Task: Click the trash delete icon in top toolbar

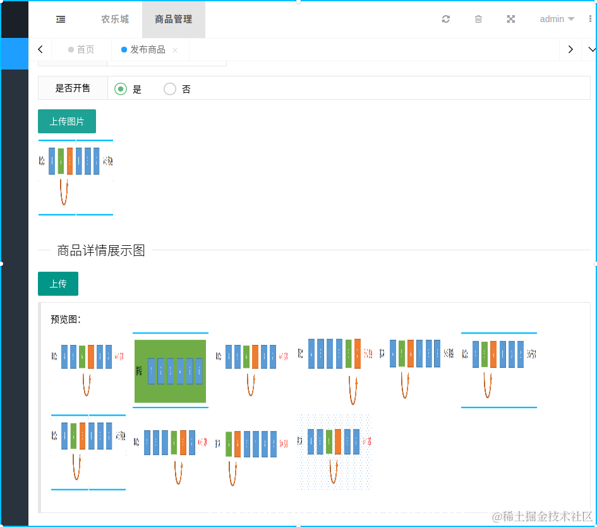Action: pos(478,19)
